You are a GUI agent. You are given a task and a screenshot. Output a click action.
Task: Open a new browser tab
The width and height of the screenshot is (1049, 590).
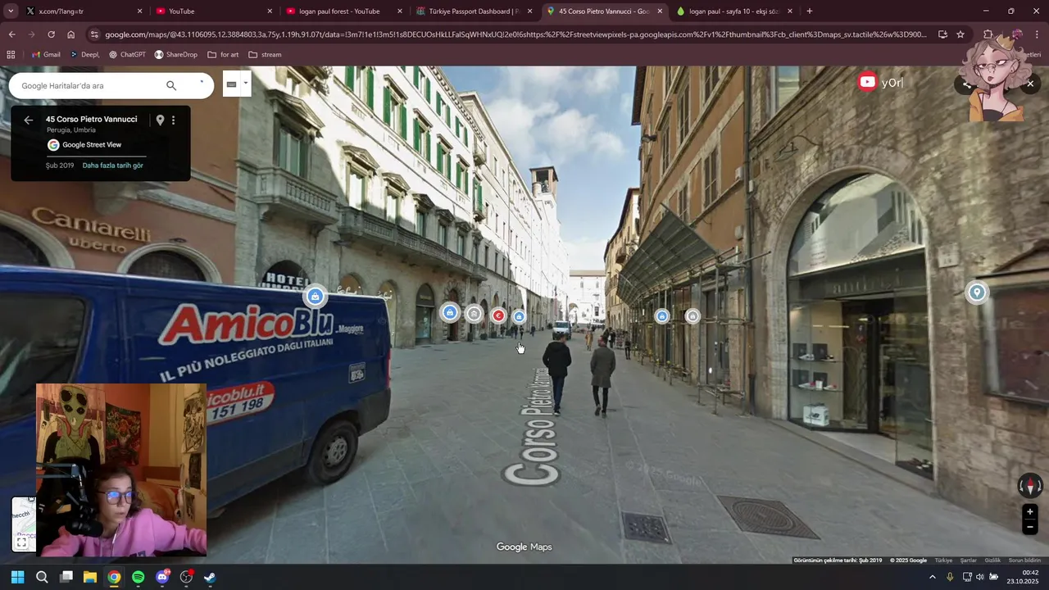click(810, 11)
